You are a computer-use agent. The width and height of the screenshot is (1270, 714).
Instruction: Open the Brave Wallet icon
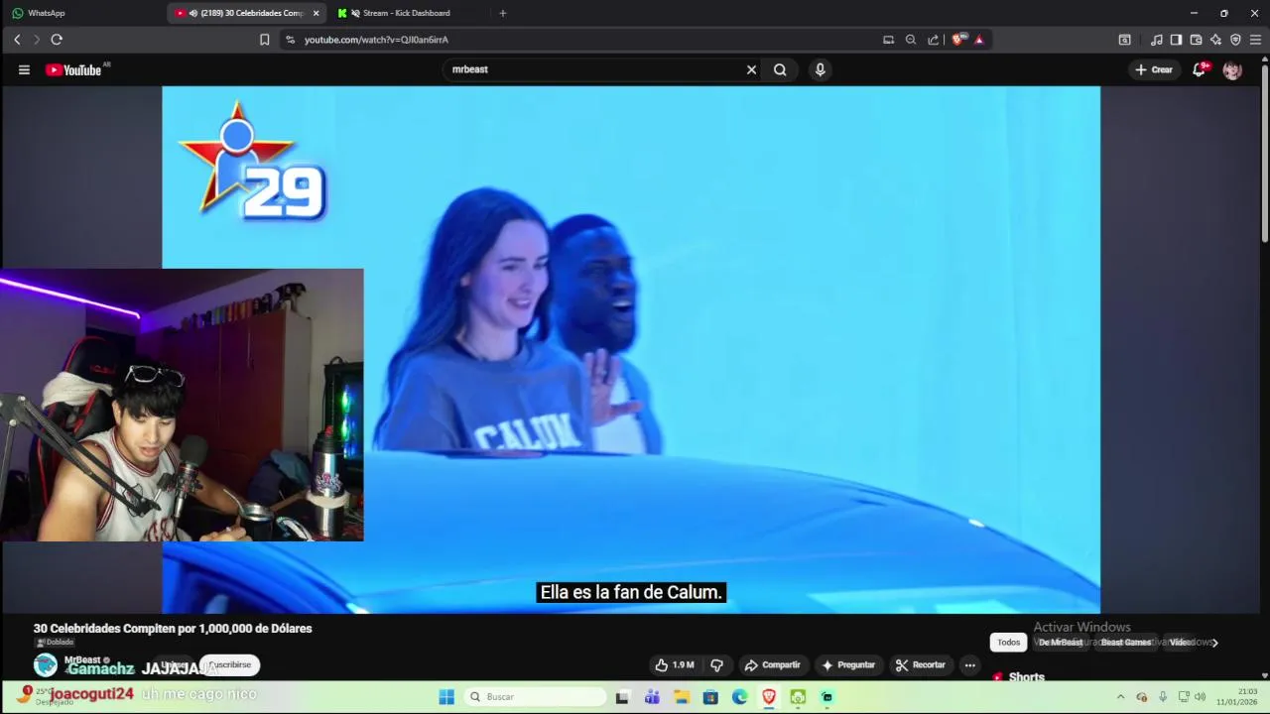[1196, 40]
